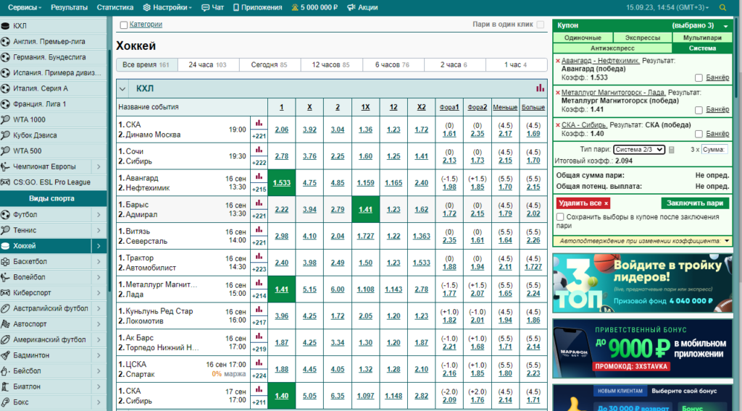Open statistics chart icon in КХЛ header
This screenshot has width=742, height=411.
click(x=540, y=88)
